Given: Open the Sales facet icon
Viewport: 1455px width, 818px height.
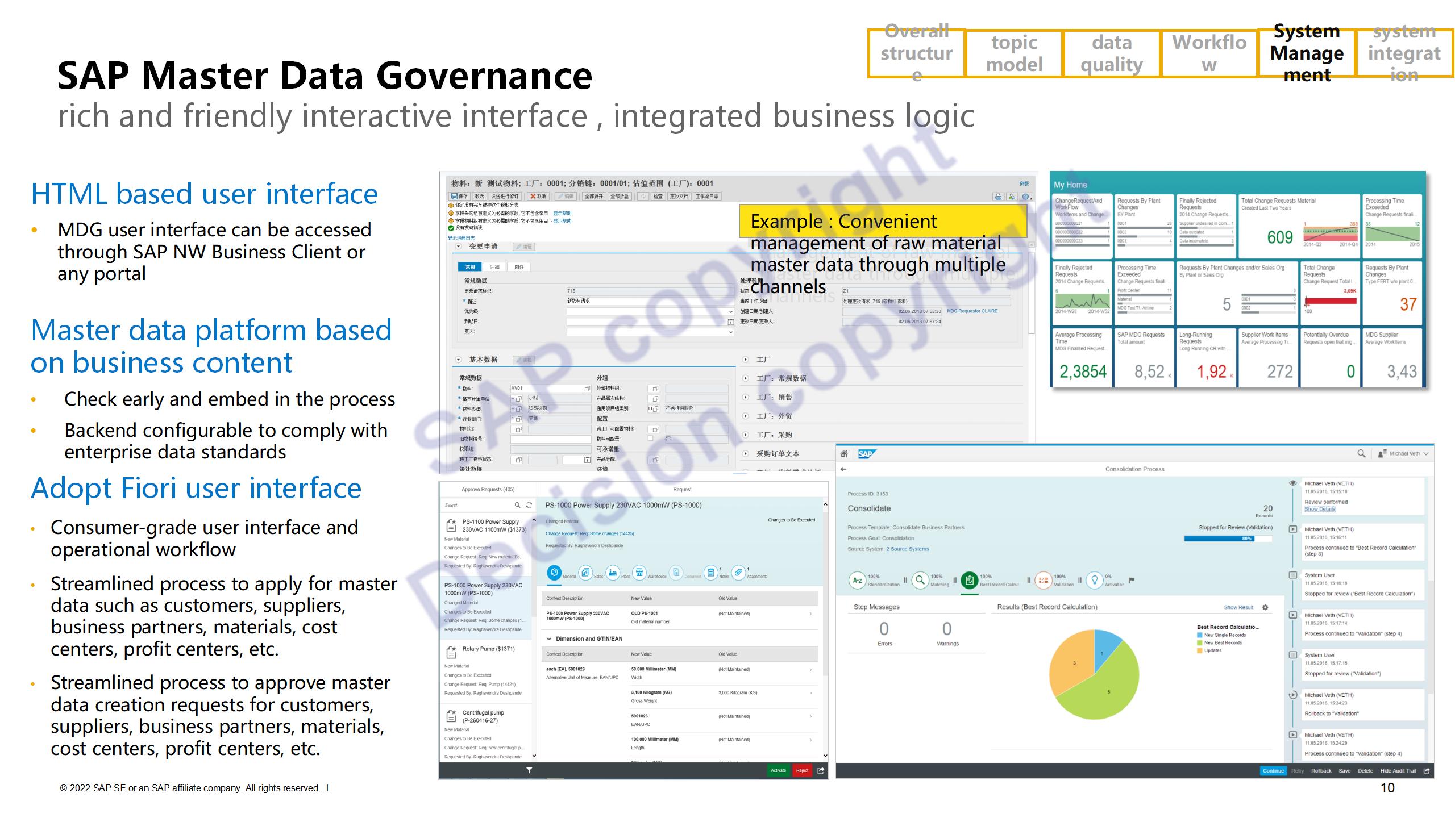Looking at the screenshot, I should 585,573.
